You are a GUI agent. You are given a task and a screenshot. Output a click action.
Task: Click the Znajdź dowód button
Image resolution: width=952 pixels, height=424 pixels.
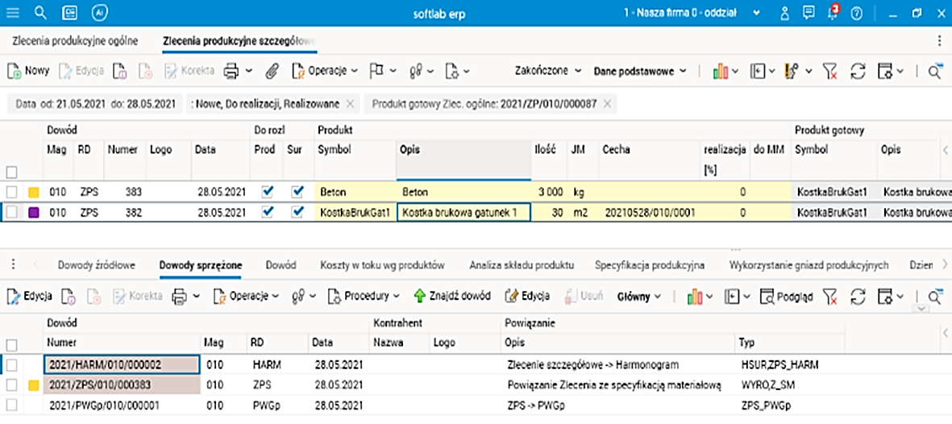point(452,296)
